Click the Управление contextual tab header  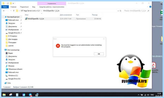point(52,4)
